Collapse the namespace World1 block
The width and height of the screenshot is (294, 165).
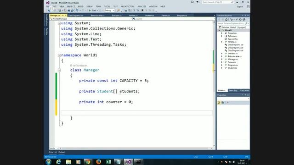[x=59, y=55]
